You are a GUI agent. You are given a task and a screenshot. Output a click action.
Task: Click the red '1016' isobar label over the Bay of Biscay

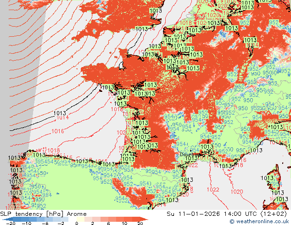(58, 131)
